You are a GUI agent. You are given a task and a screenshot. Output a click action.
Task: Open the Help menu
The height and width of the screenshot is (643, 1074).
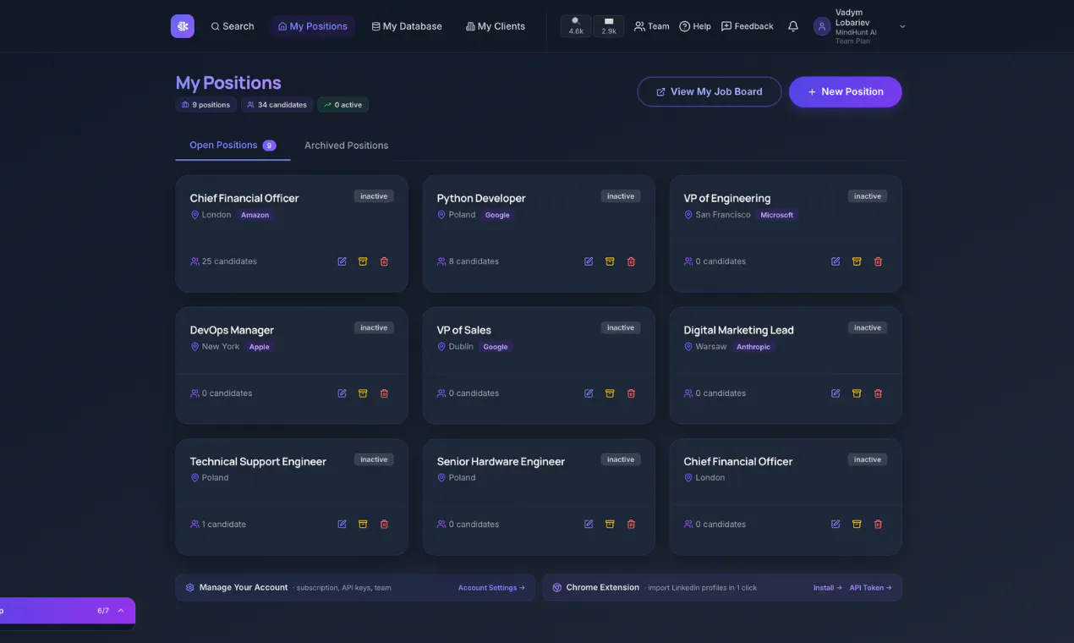coord(695,26)
